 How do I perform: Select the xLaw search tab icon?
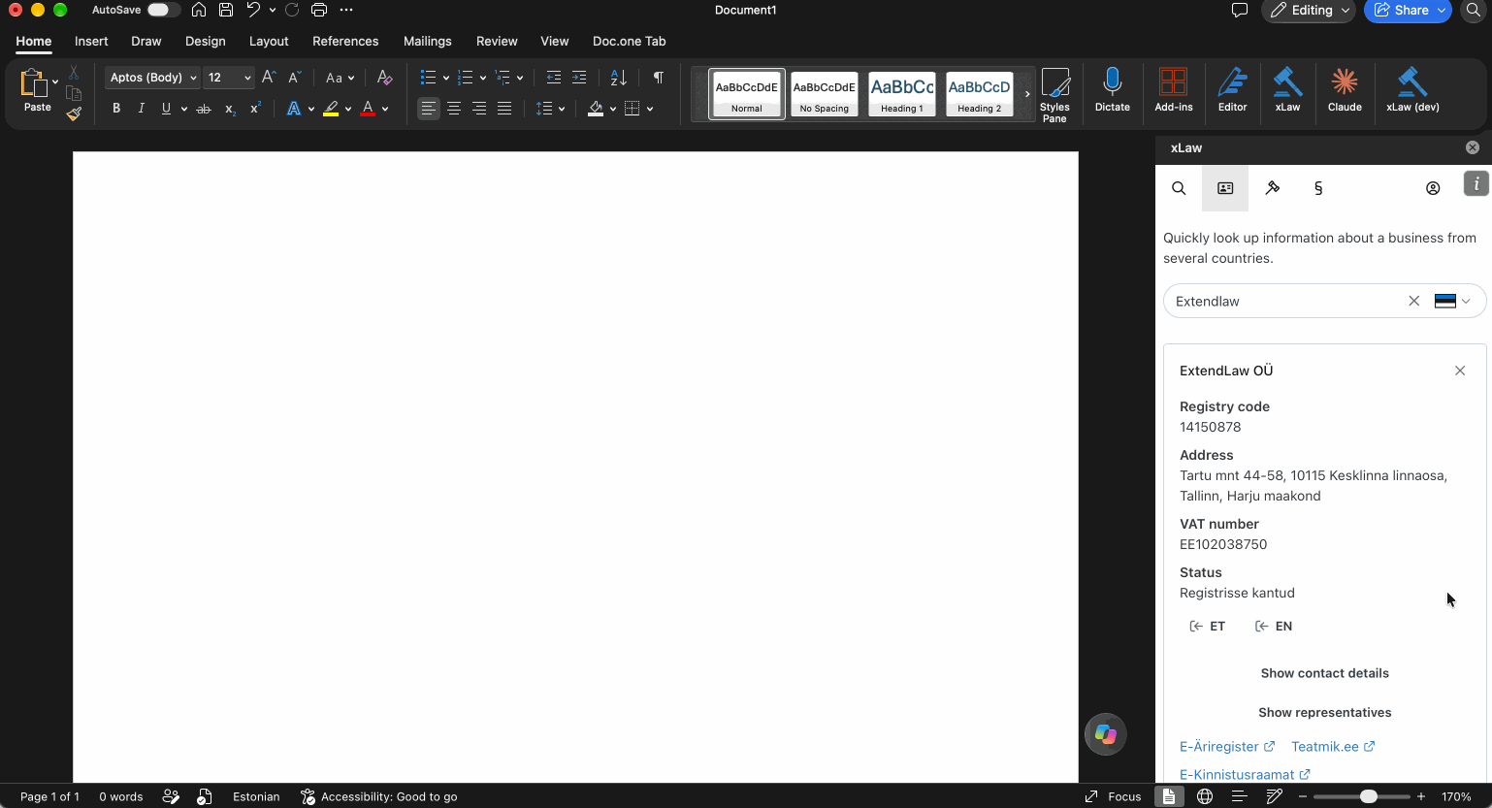(x=1179, y=188)
